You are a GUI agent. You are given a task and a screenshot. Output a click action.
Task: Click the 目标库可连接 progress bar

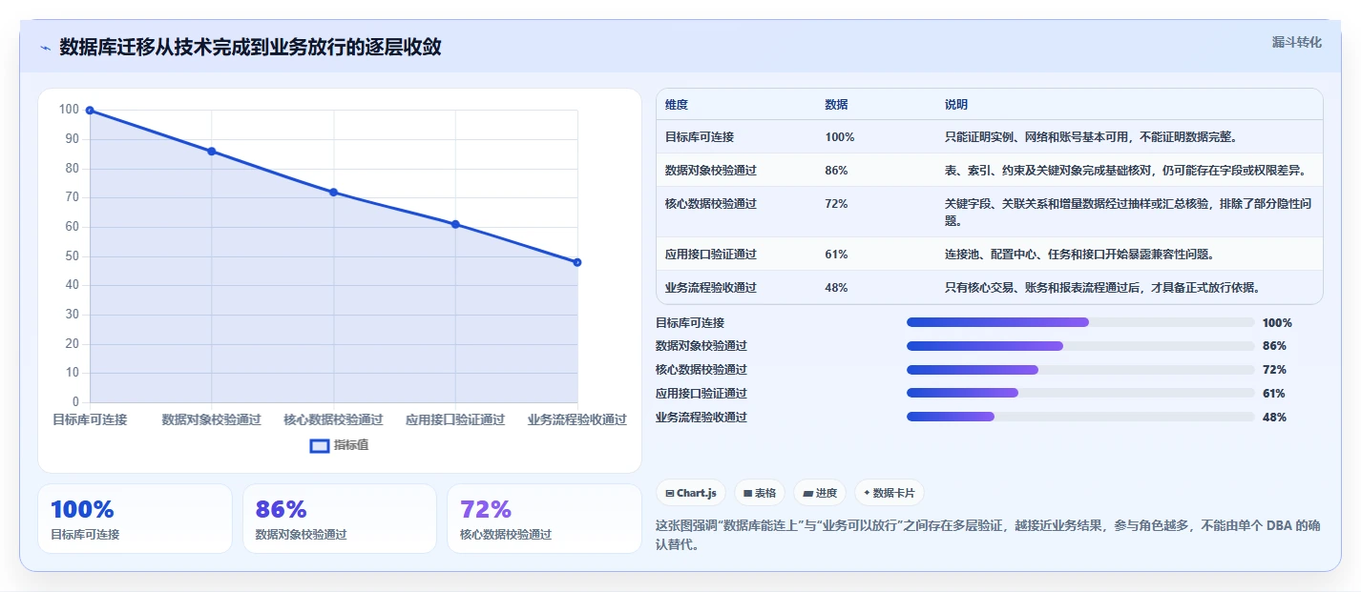(x=1080, y=322)
